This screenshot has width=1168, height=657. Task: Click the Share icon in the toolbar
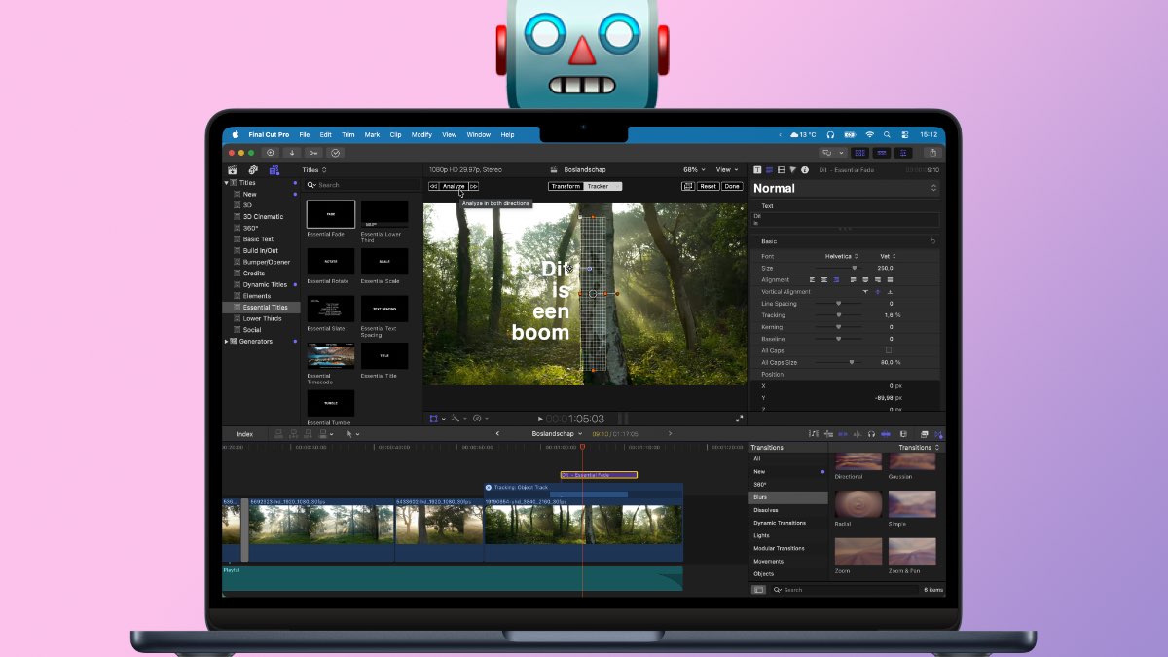point(932,152)
